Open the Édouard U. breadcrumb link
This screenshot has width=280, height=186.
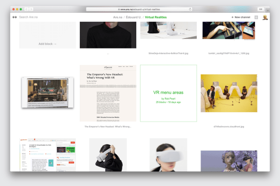[133, 17]
